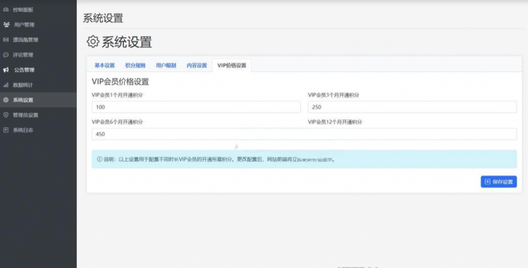Click the 系统设置 page title at top
The height and width of the screenshot is (268, 528).
103,18
